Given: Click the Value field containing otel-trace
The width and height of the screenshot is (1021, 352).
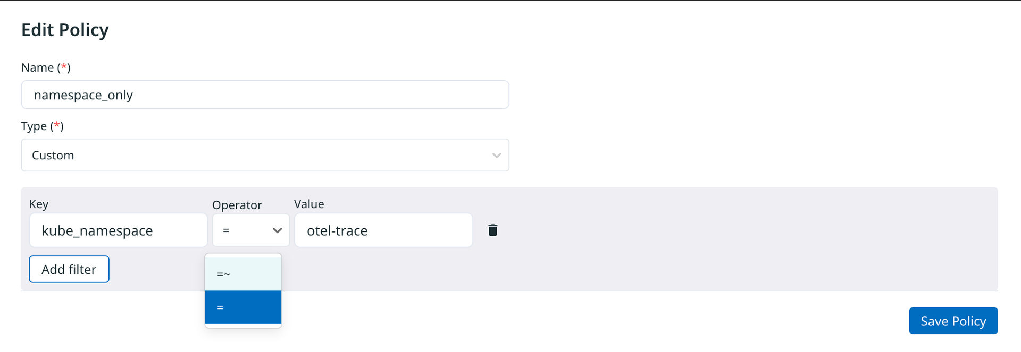Looking at the screenshot, I should click(383, 230).
